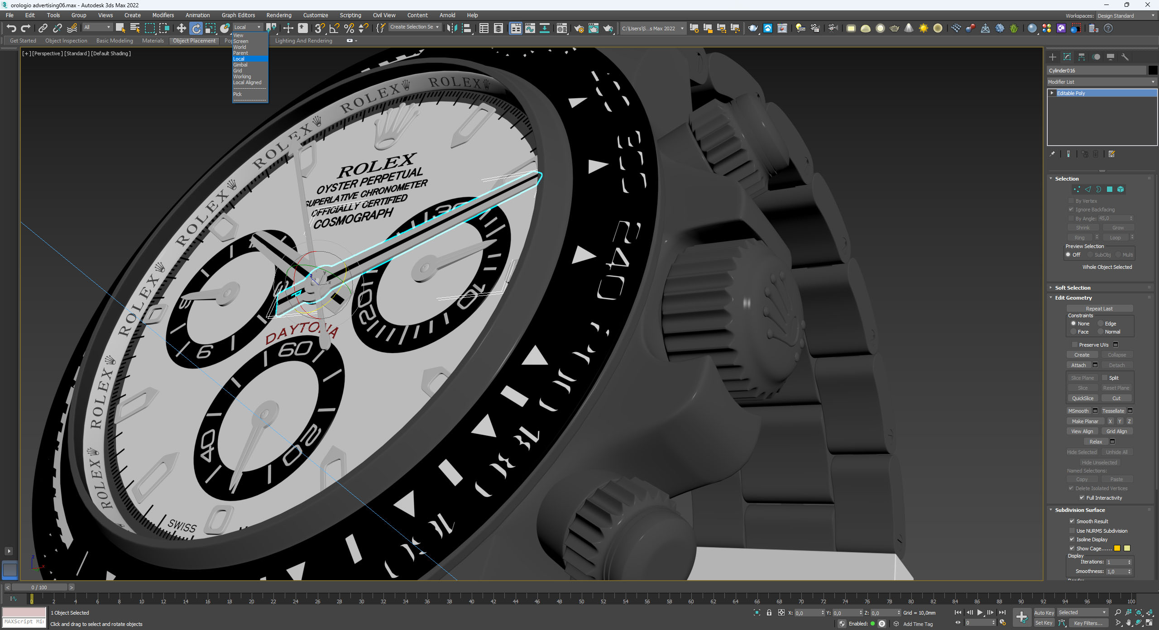Expand Editable Poly stack entry arrow
This screenshot has width=1159, height=630.
pos(1052,93)
